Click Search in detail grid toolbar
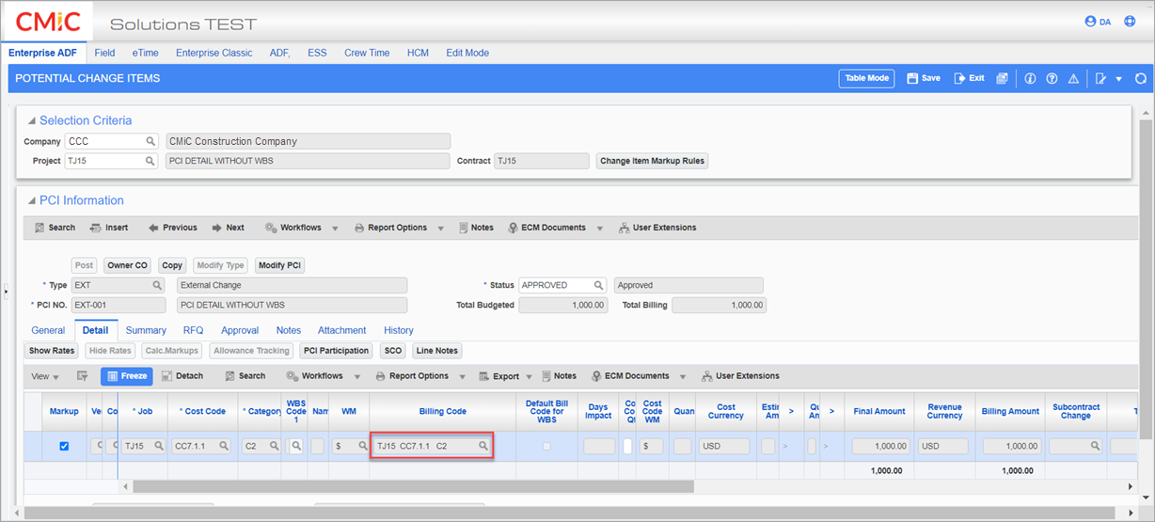Image resolution: width=1155 pixels, height=522 pixels. point(245,376)
